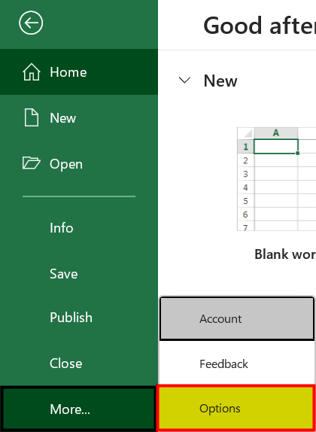Choose Save from the backstage menu
316x432 pixels.
[79, 274]
